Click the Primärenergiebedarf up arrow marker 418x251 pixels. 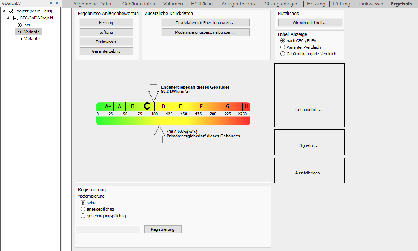click(159, 134)
